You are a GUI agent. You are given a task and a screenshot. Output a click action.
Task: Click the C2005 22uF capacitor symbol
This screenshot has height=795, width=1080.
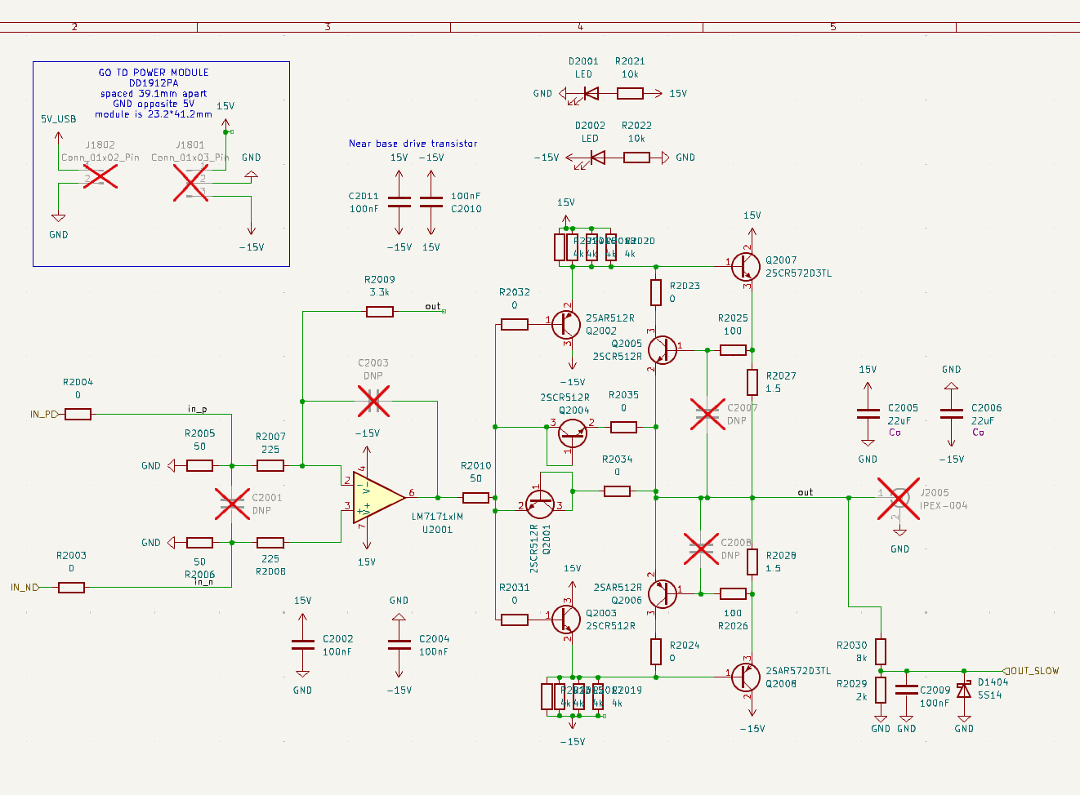pyautogui.click(x=868, y=414)
